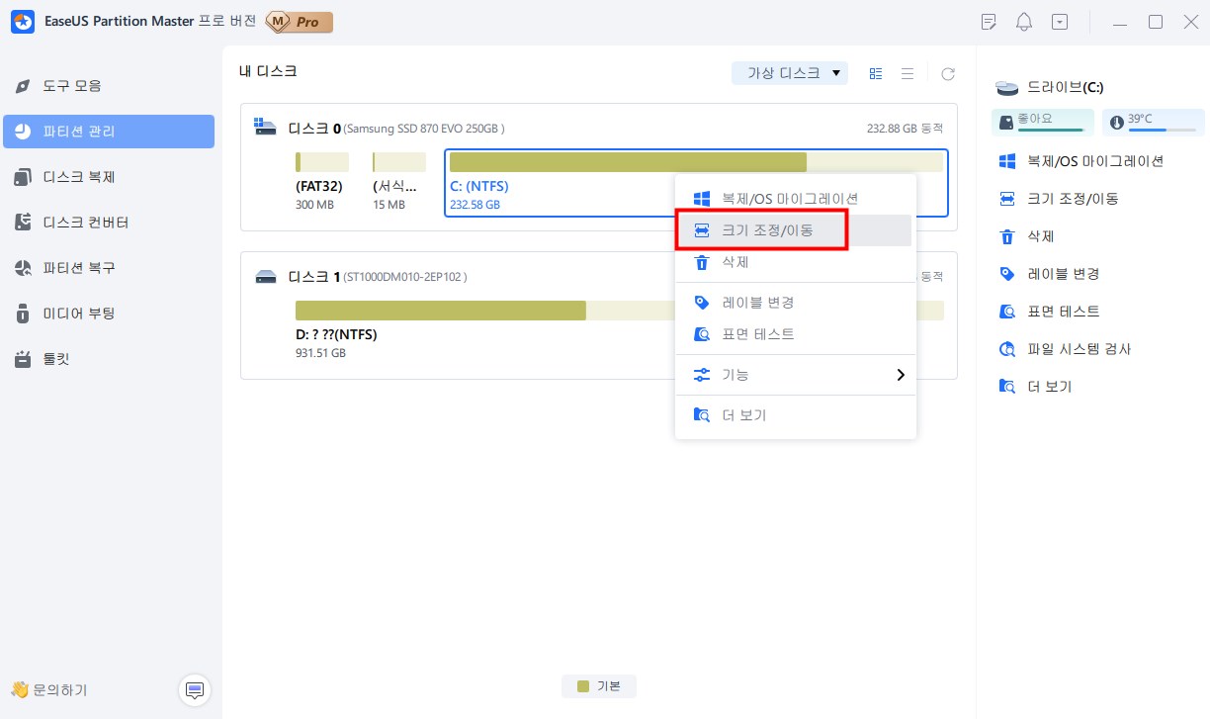Click the feedback chat icon at bottom left

coord(195,689)
